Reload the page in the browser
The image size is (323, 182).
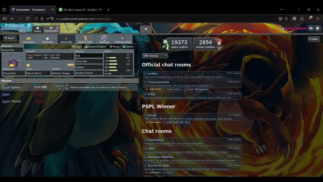pyautogui.click(x=28, y=19)
